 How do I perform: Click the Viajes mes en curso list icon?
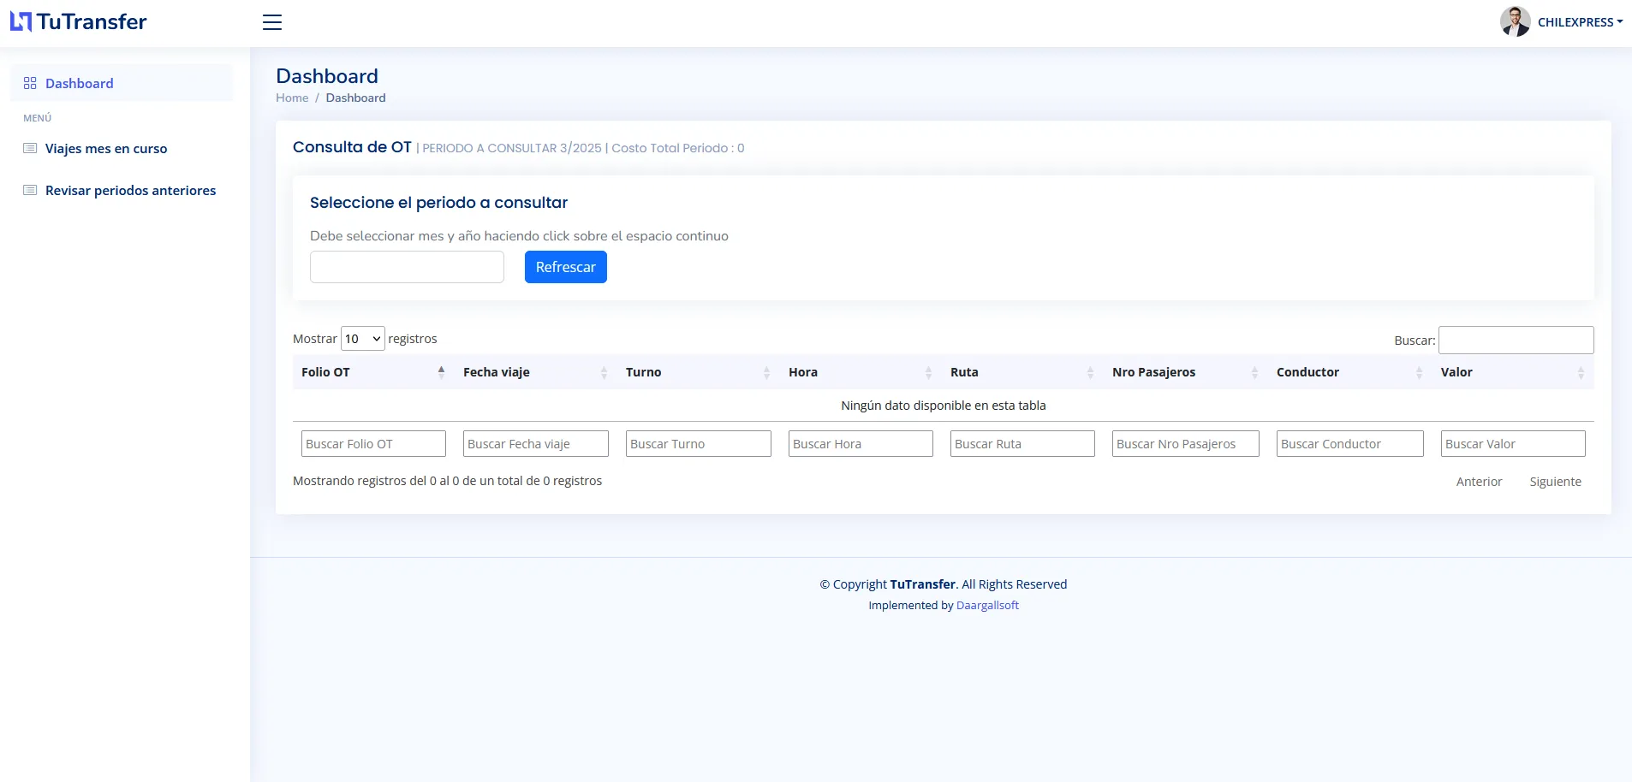[x=30, y=148]
